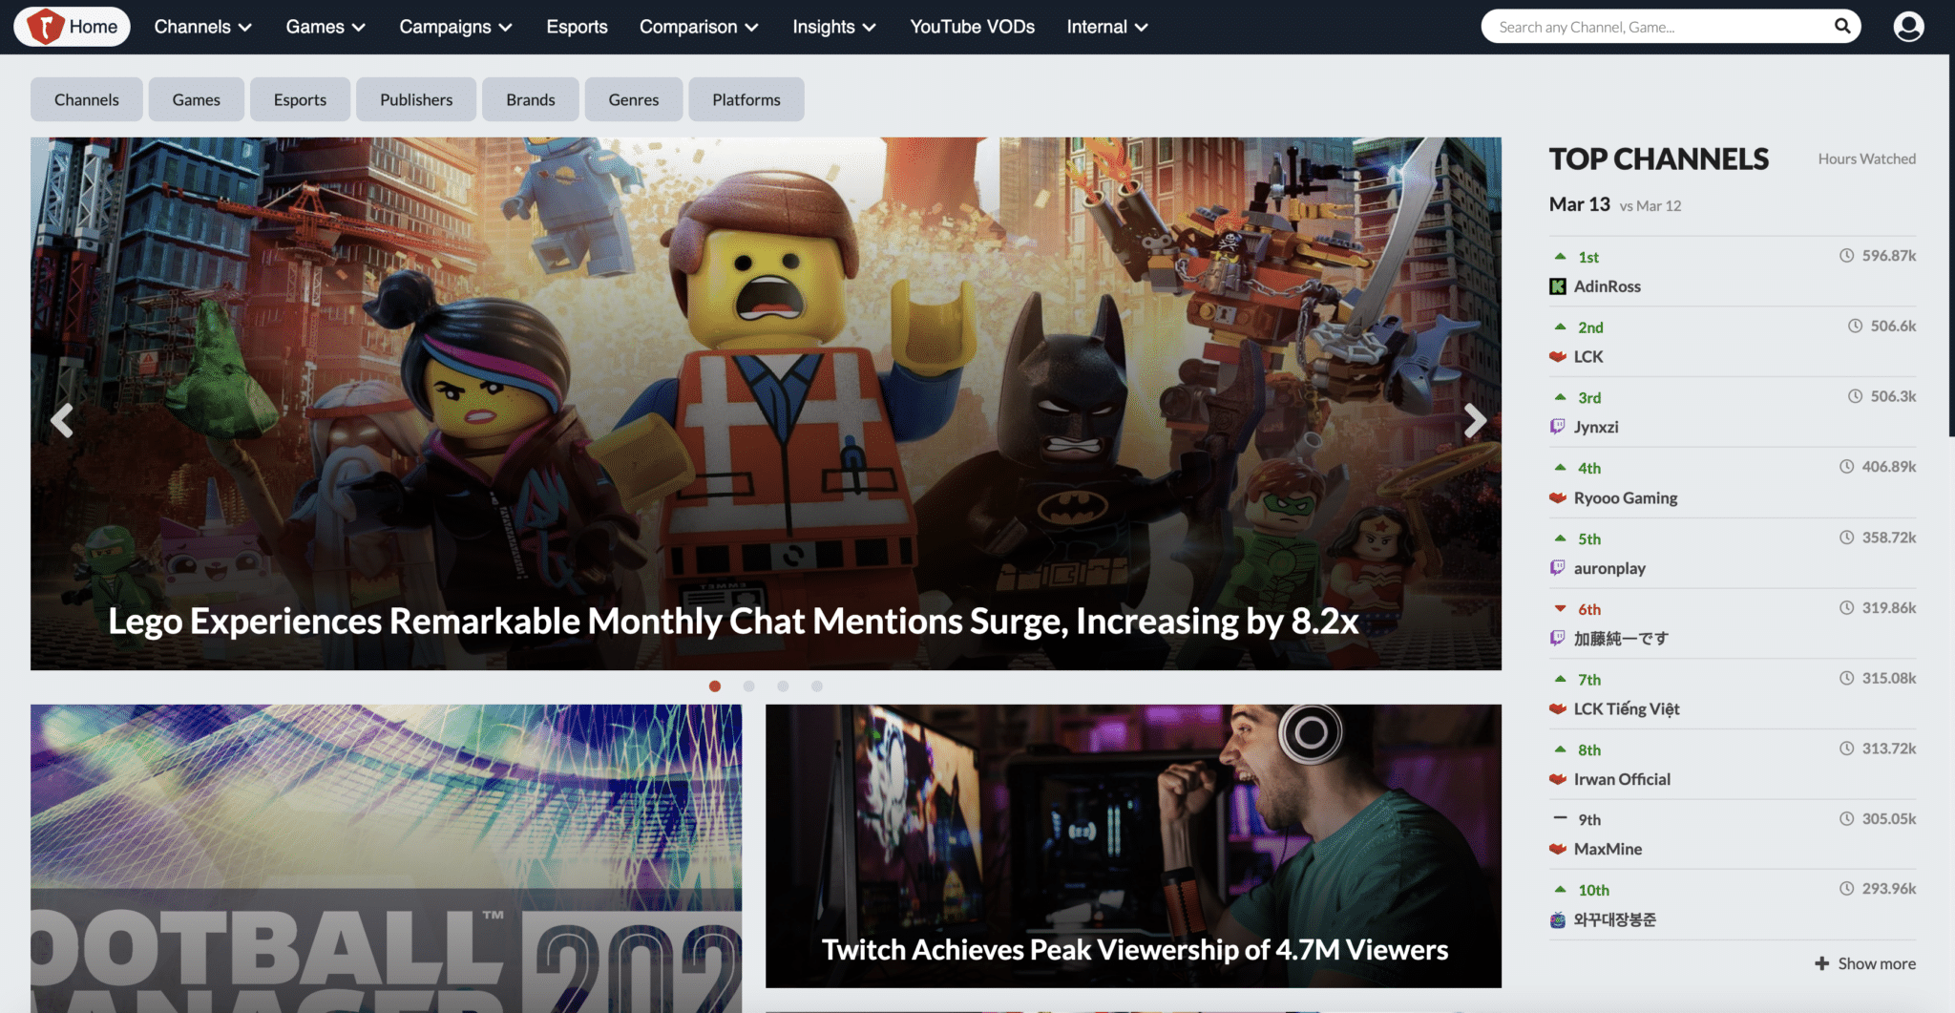Click the YouTube icon next to LCK
Viewport: 1955px width, 1013px height.
point(1557,356)
